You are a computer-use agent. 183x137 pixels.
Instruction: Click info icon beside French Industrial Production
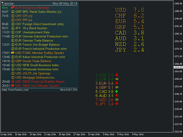click(x=13, y=49)
